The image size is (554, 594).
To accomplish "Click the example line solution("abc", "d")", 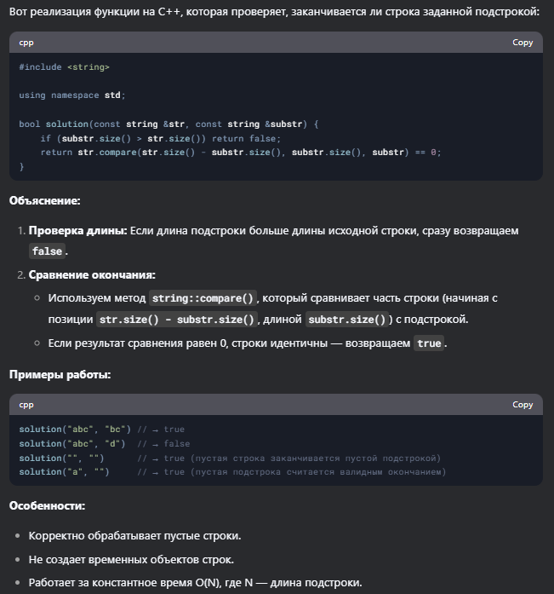I will point(105,444).
